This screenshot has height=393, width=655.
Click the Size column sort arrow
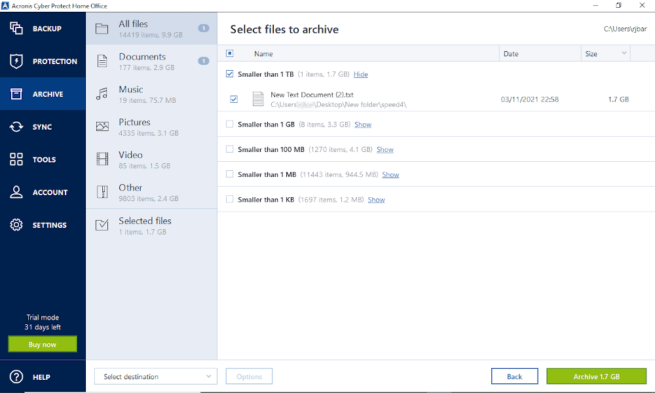tap(624, 53)
